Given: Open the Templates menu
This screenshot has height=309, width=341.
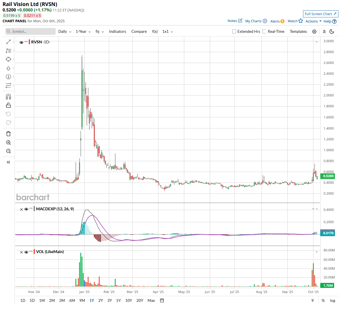Looking at the screenshot, I should pos(298,32).
